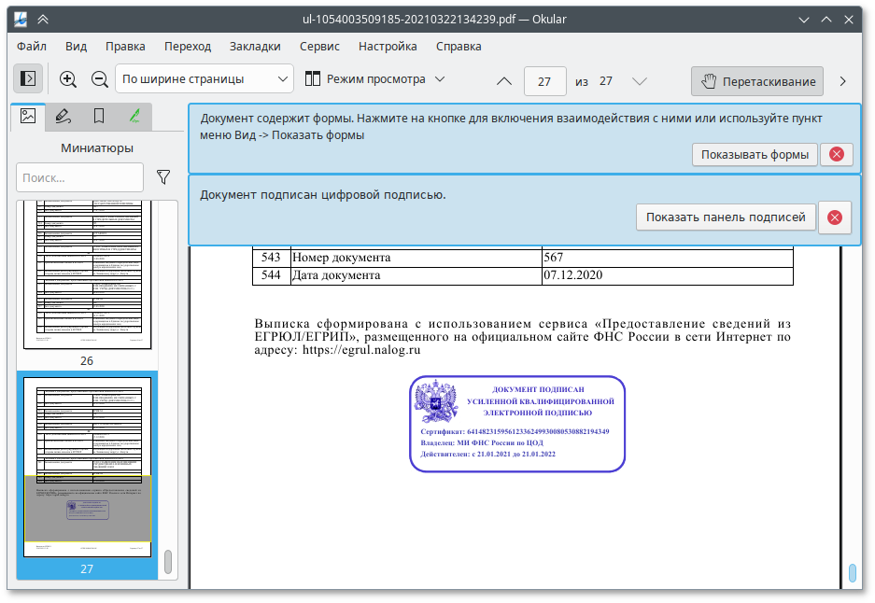Open the 'Закладки' menu
Viewport: 875px width, 603px height.
point(255,46)
